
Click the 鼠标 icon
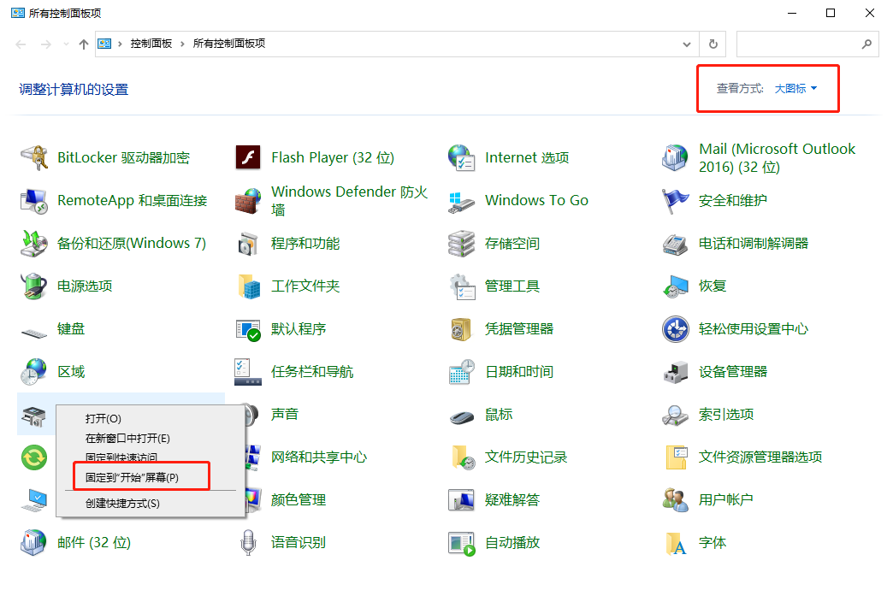click(x=461, y=415)
